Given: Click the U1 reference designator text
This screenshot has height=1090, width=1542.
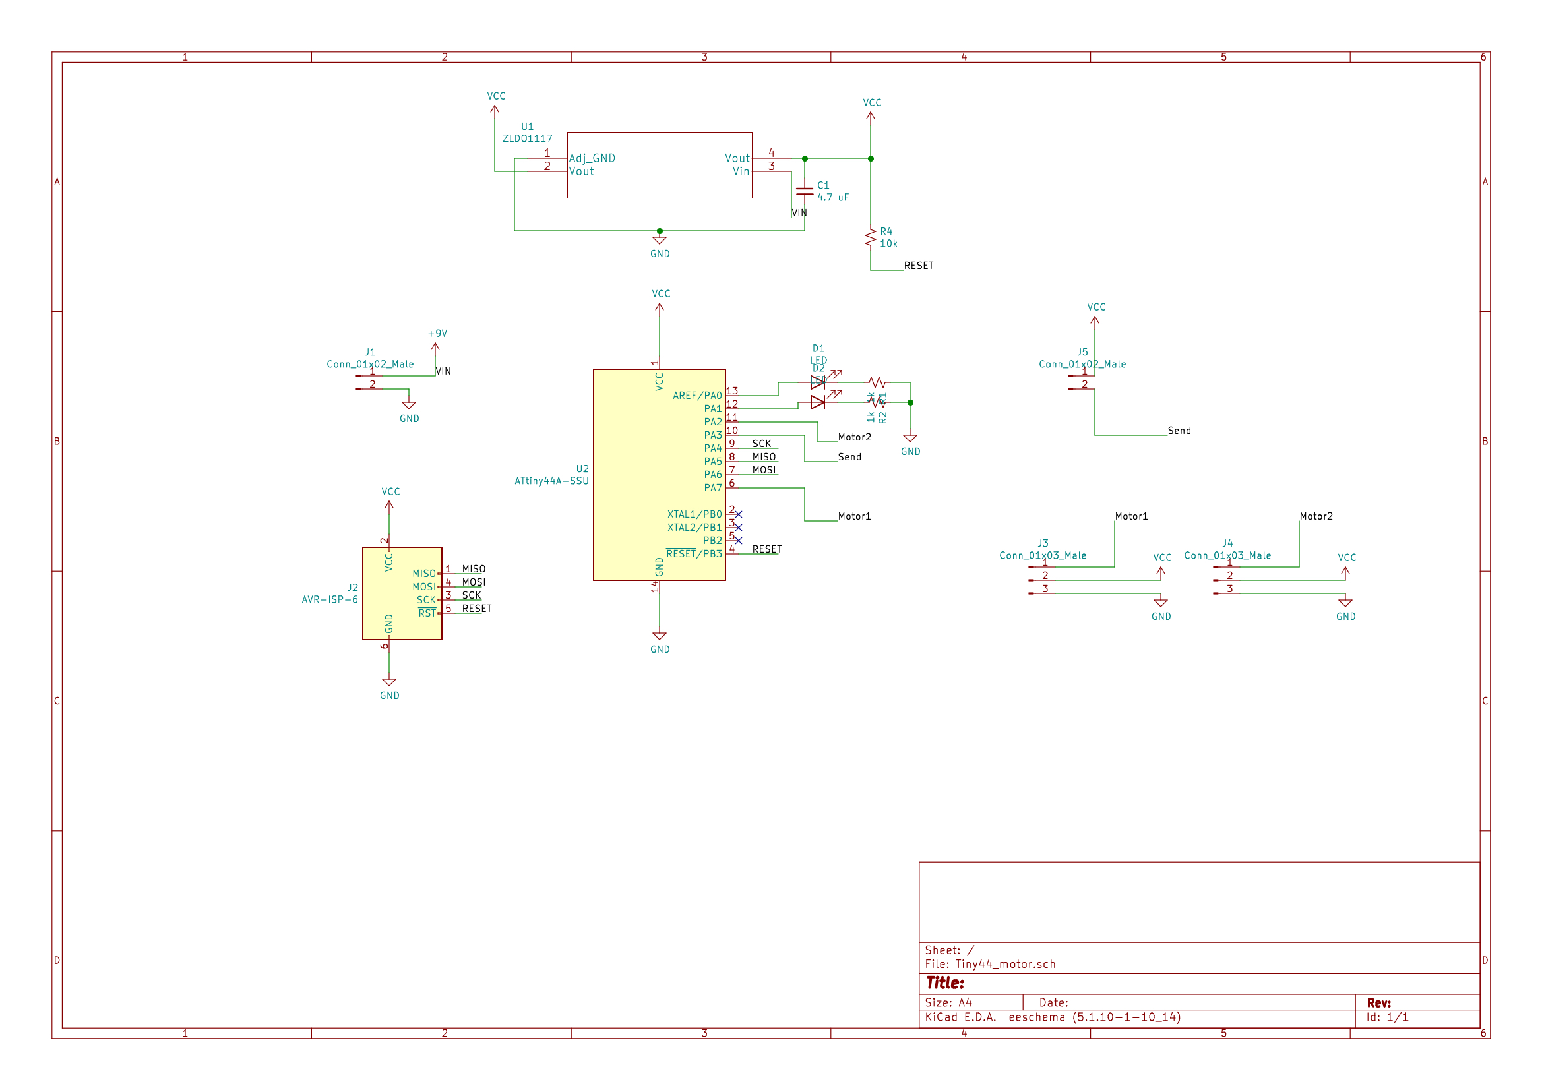Looking at the screenshot, I should click(x=527, y=126).
